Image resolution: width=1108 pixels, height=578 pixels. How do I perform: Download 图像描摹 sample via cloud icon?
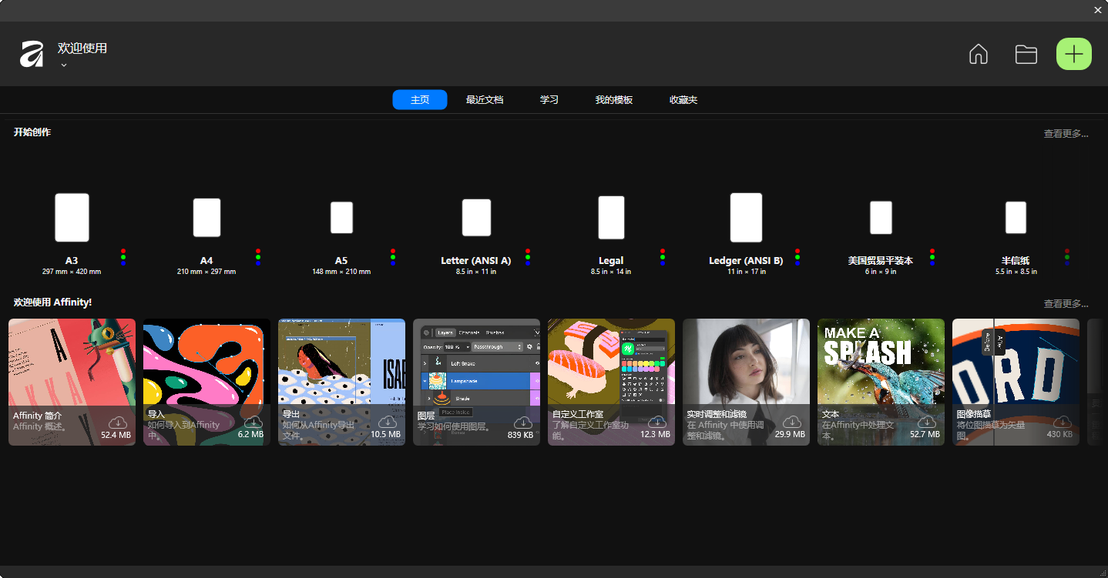1063,422
